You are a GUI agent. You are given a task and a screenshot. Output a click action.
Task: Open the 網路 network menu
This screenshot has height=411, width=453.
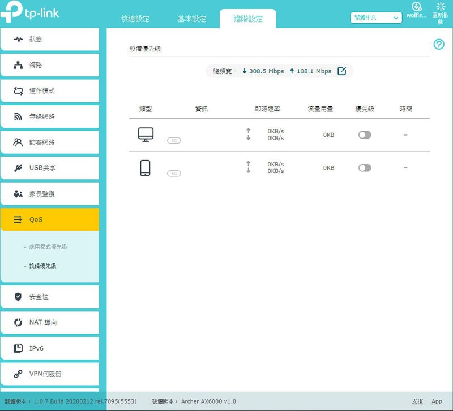(50, 65)
